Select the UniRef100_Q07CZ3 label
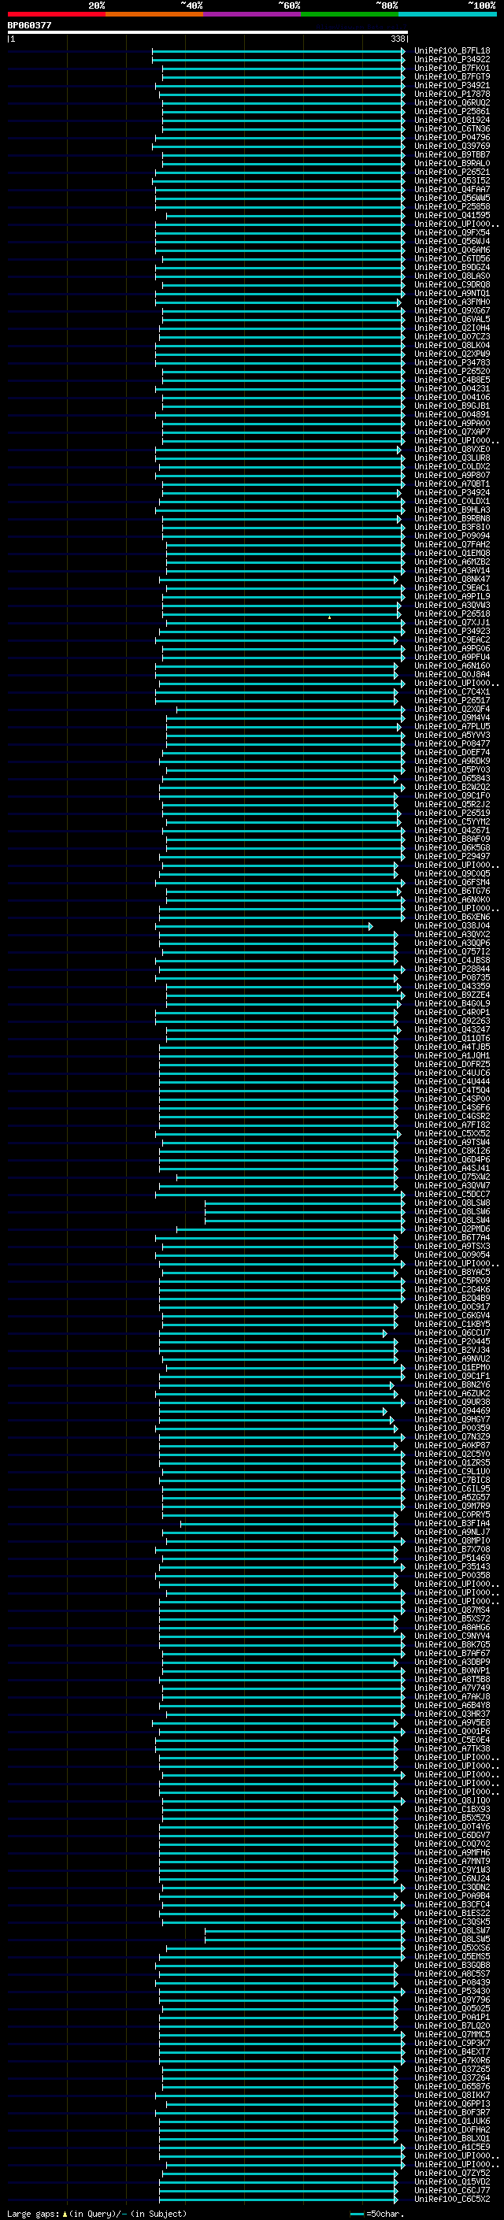The image size is (504, 2220). pos(451,336)
